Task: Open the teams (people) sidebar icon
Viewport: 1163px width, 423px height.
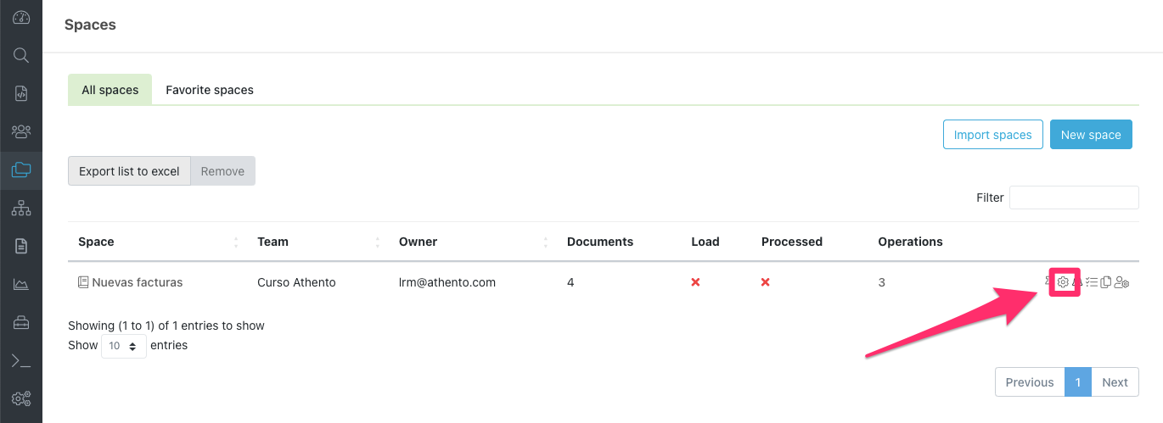Action: (21, 131)
